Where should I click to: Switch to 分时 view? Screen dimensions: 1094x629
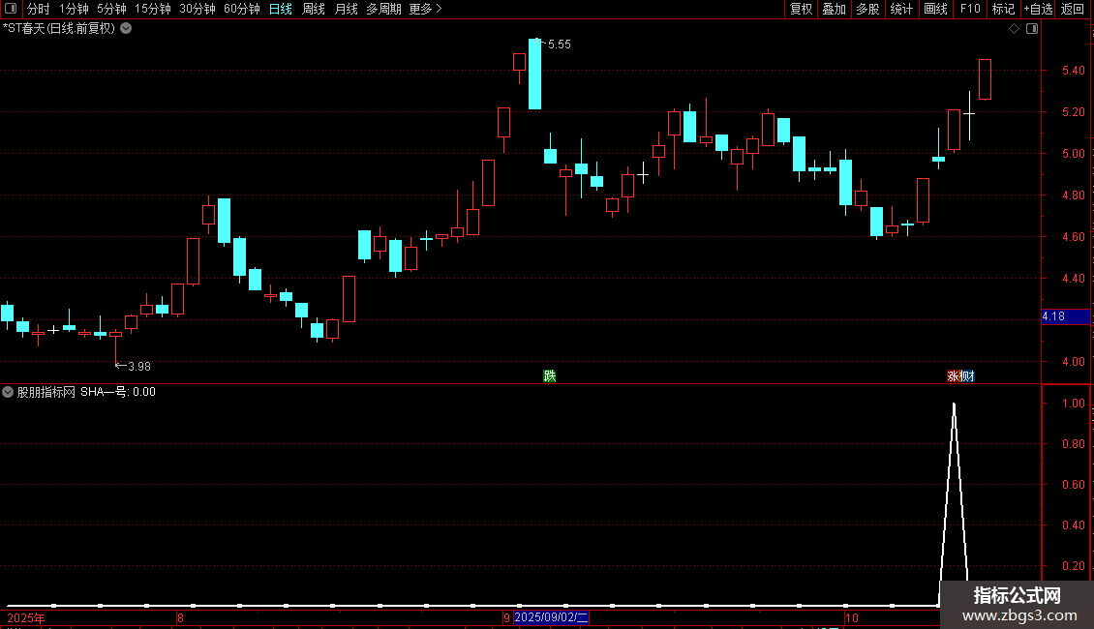(x=39, y=9)
